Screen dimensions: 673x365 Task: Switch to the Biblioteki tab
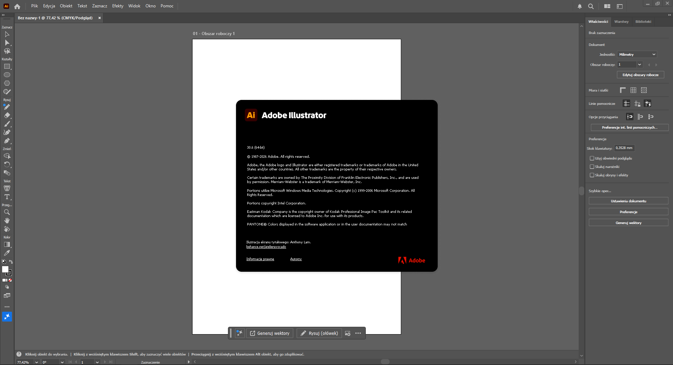pyautogui.click(x=643, y=22)
